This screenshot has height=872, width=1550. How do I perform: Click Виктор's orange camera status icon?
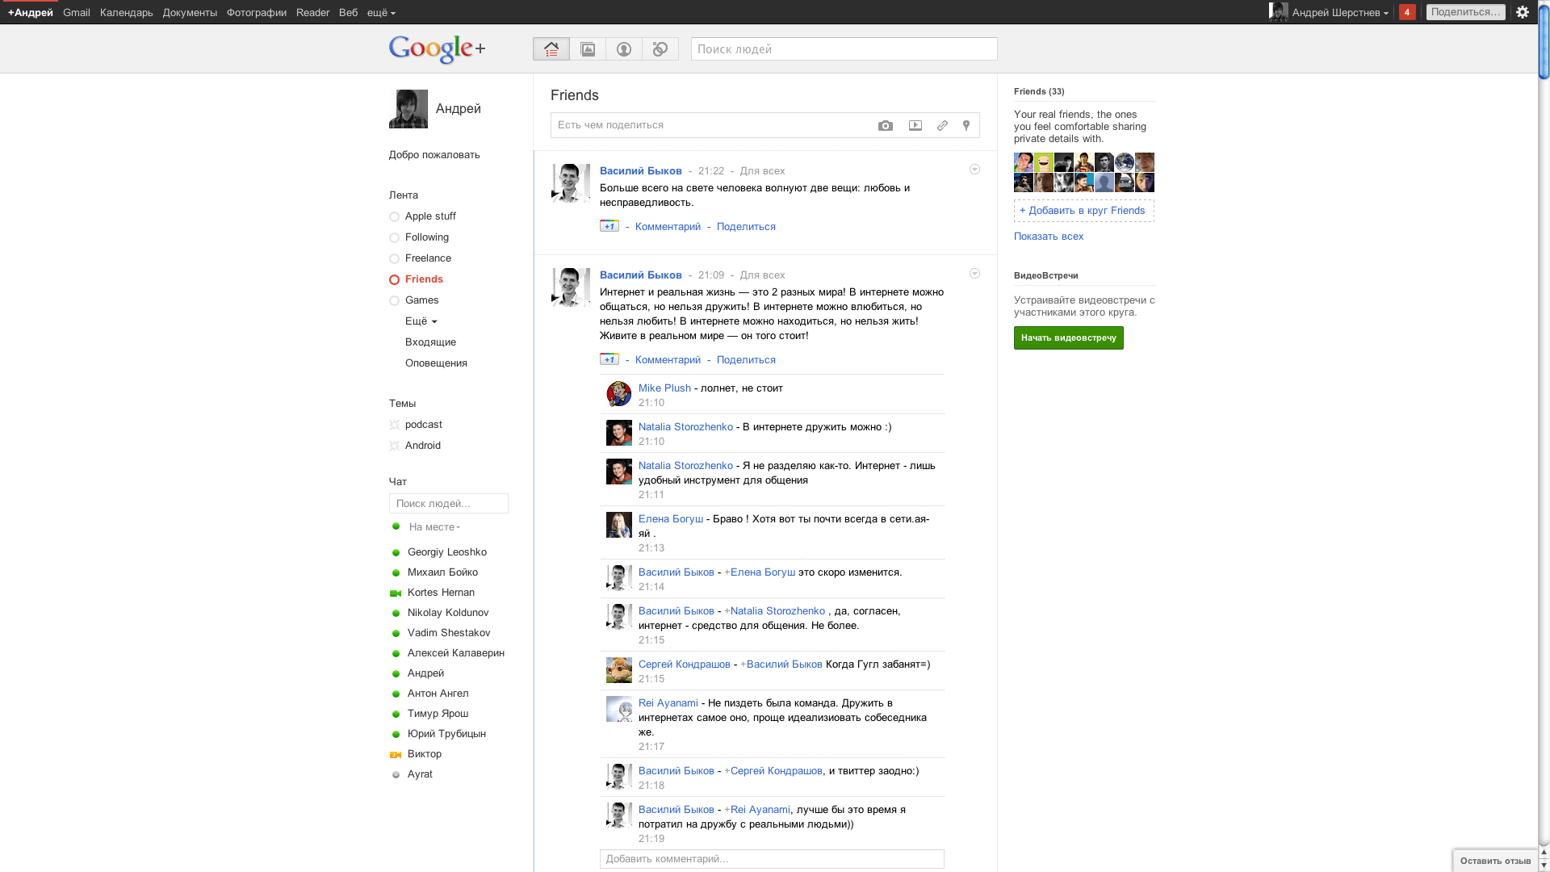396,754
